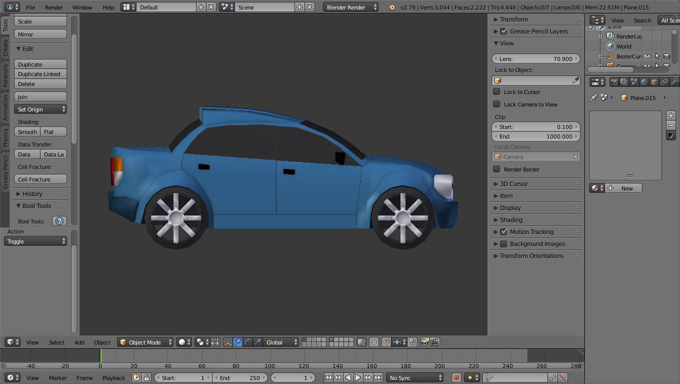Enable the Render Border checkbox
Image resolution: width=680 pixels, height=384 pixels.
[x=496, y=169]
